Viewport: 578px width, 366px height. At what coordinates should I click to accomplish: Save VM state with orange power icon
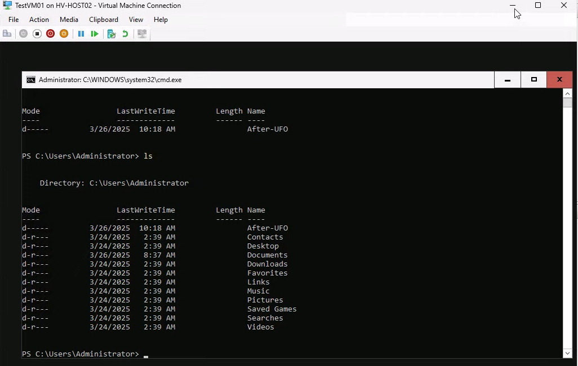[64, 34]
